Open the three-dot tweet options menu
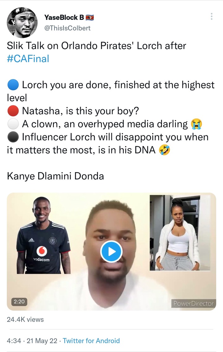The height and width of the screenshot is (352, 223). [212, 16]
